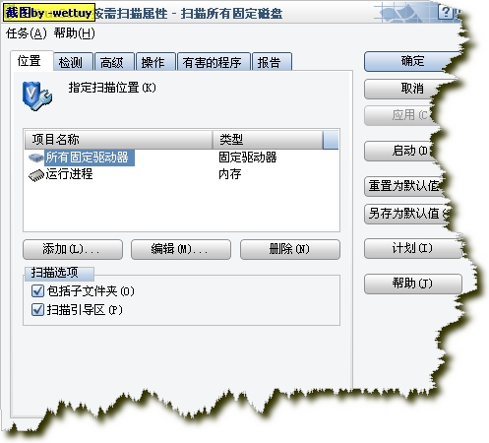This screenshot has height=443, width=489.
Task: Toggle the 扫描引导区 checkbox
Action: [37, 310]
